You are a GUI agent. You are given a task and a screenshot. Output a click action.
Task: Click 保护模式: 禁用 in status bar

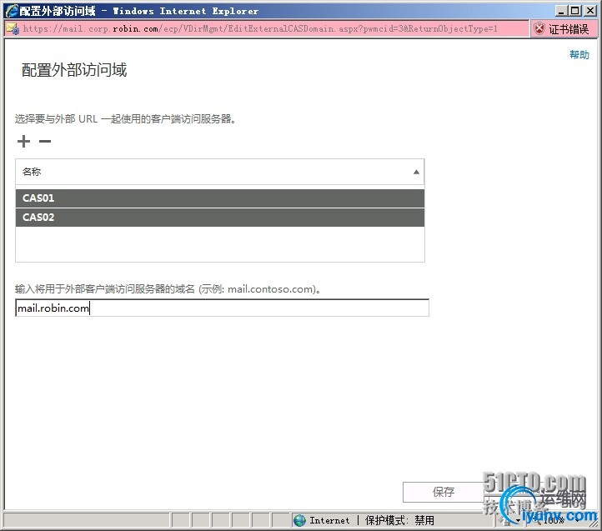(x=399, y=520)
